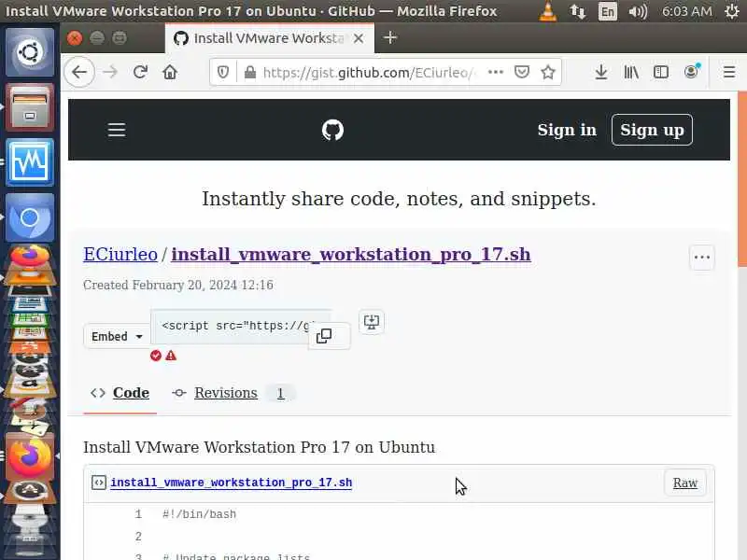Screen dimensions: 747x560
Task: Open the Firefox hamburger application menu
Action: [729, 73]
